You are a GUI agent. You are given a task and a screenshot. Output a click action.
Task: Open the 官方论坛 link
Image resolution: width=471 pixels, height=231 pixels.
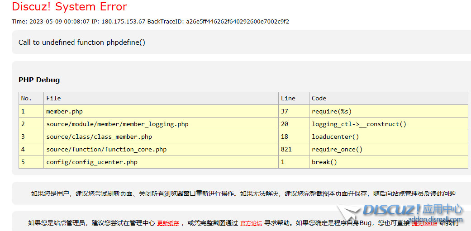251,223
